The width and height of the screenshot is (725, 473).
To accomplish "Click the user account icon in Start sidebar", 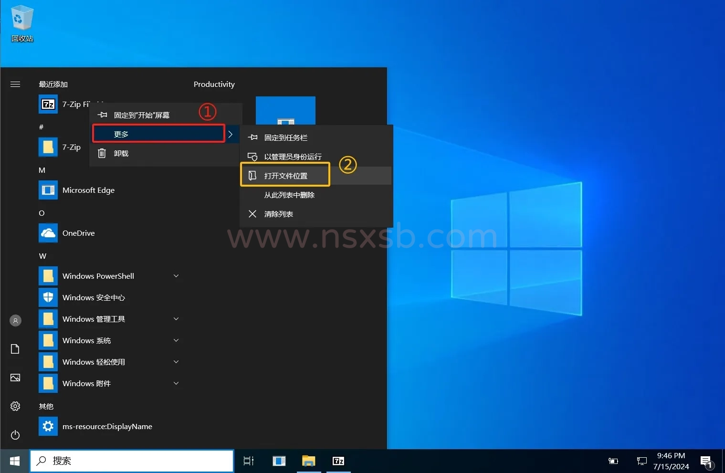I will [x=15, y=321].
